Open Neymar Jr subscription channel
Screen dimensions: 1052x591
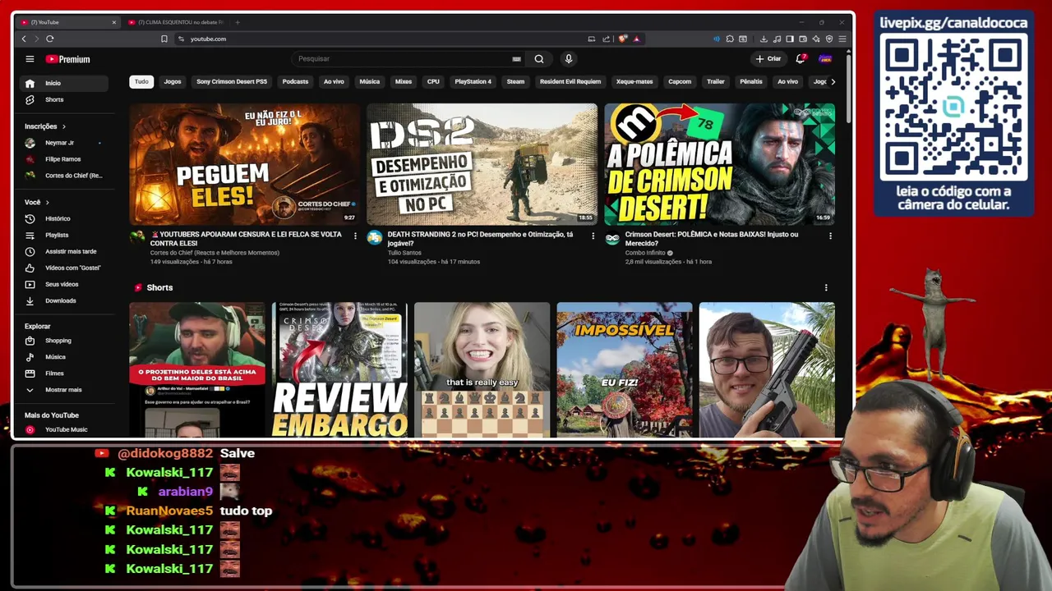pyautogui.click(x=64, y=143)
